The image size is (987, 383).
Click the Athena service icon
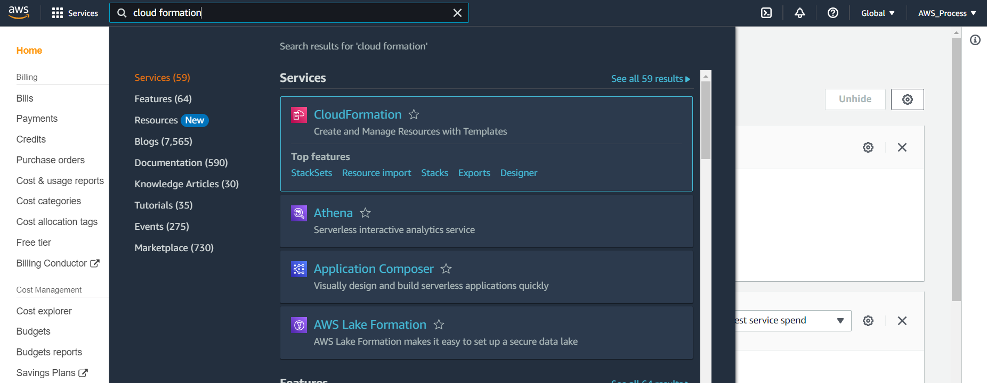(299, 213)
